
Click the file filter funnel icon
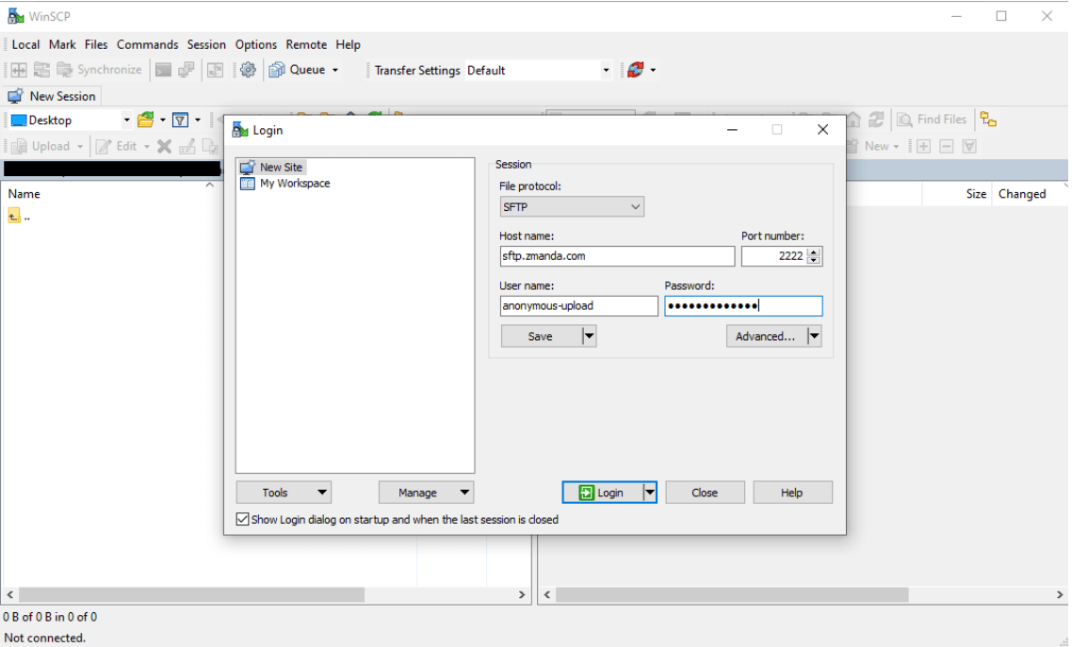point(181,121)
